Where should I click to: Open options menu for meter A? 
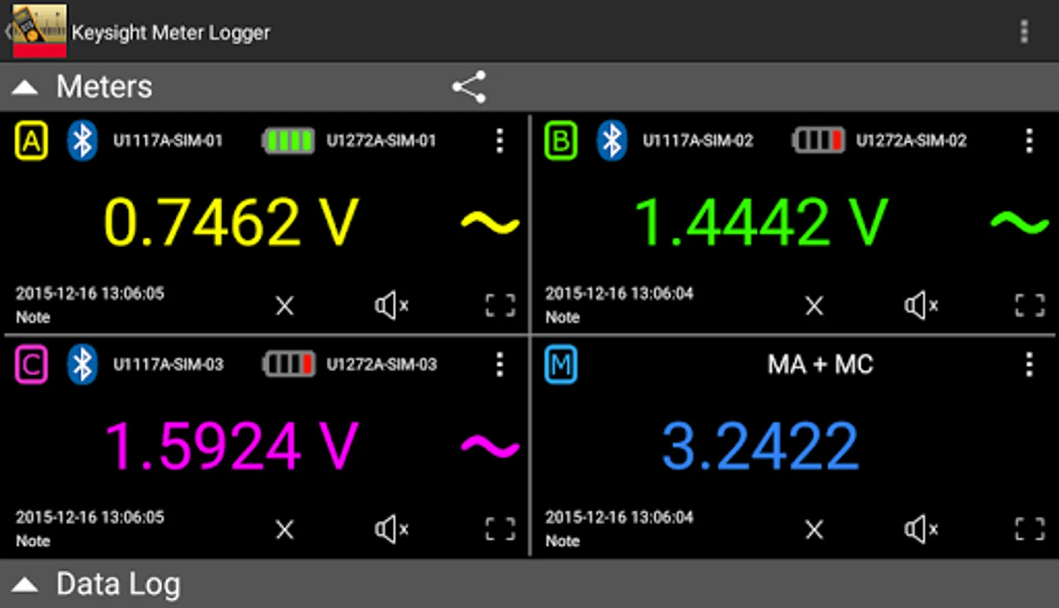499,141
